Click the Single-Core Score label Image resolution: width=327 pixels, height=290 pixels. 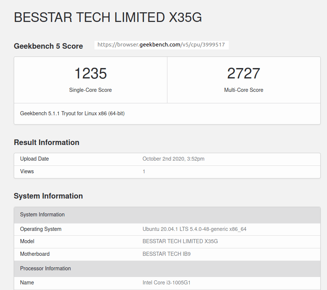coord(90,90)
